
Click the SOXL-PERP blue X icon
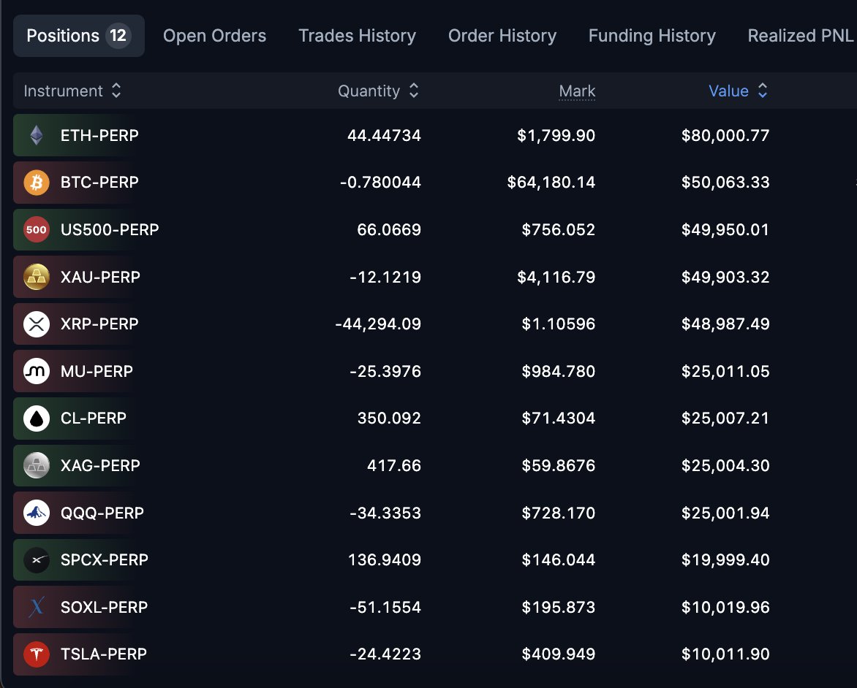point(37,607)
